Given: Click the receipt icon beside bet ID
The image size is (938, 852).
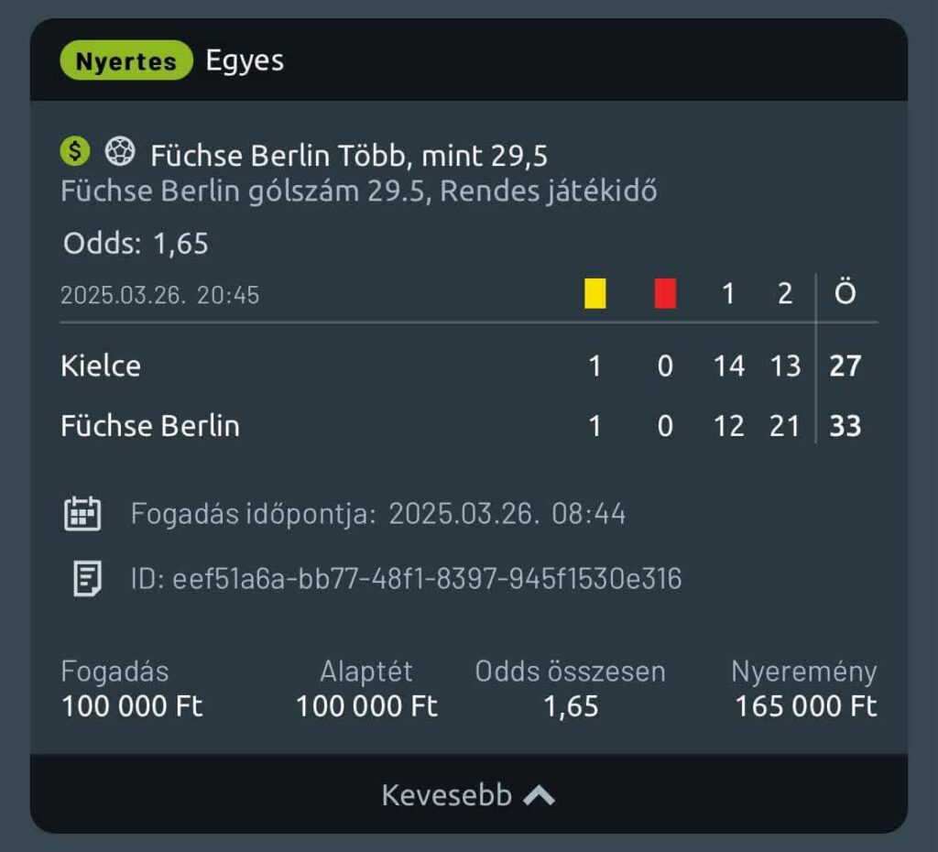Looking at the screenshot, I should (x=87, y=579).
